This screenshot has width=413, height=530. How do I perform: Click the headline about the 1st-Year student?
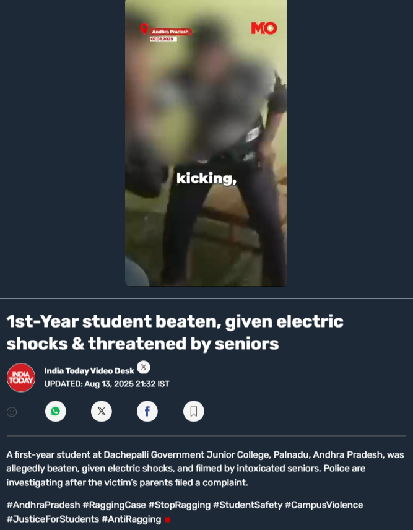tap(175, 332)
